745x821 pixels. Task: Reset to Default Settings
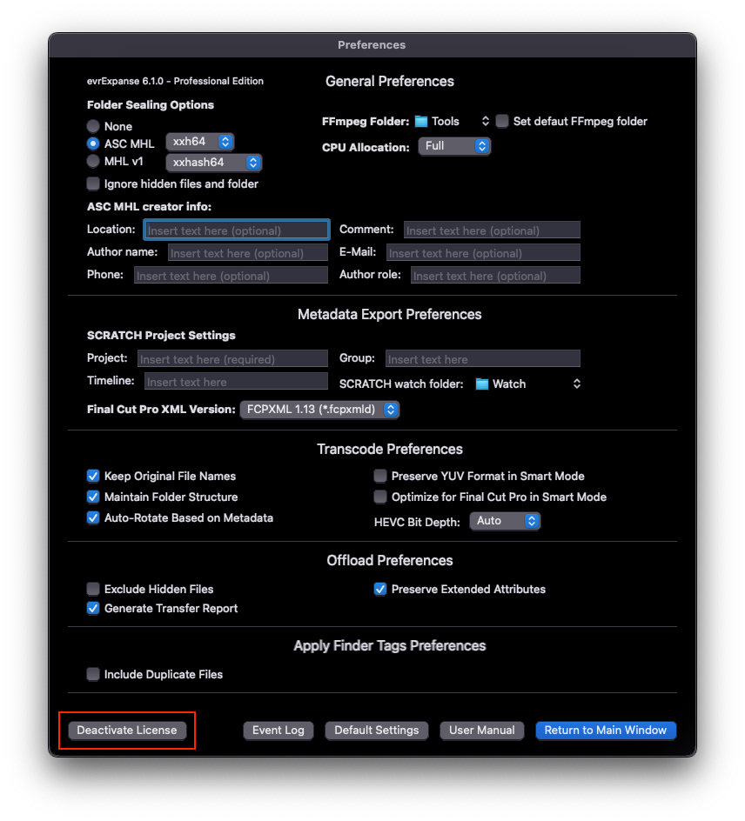coord(377,731)
